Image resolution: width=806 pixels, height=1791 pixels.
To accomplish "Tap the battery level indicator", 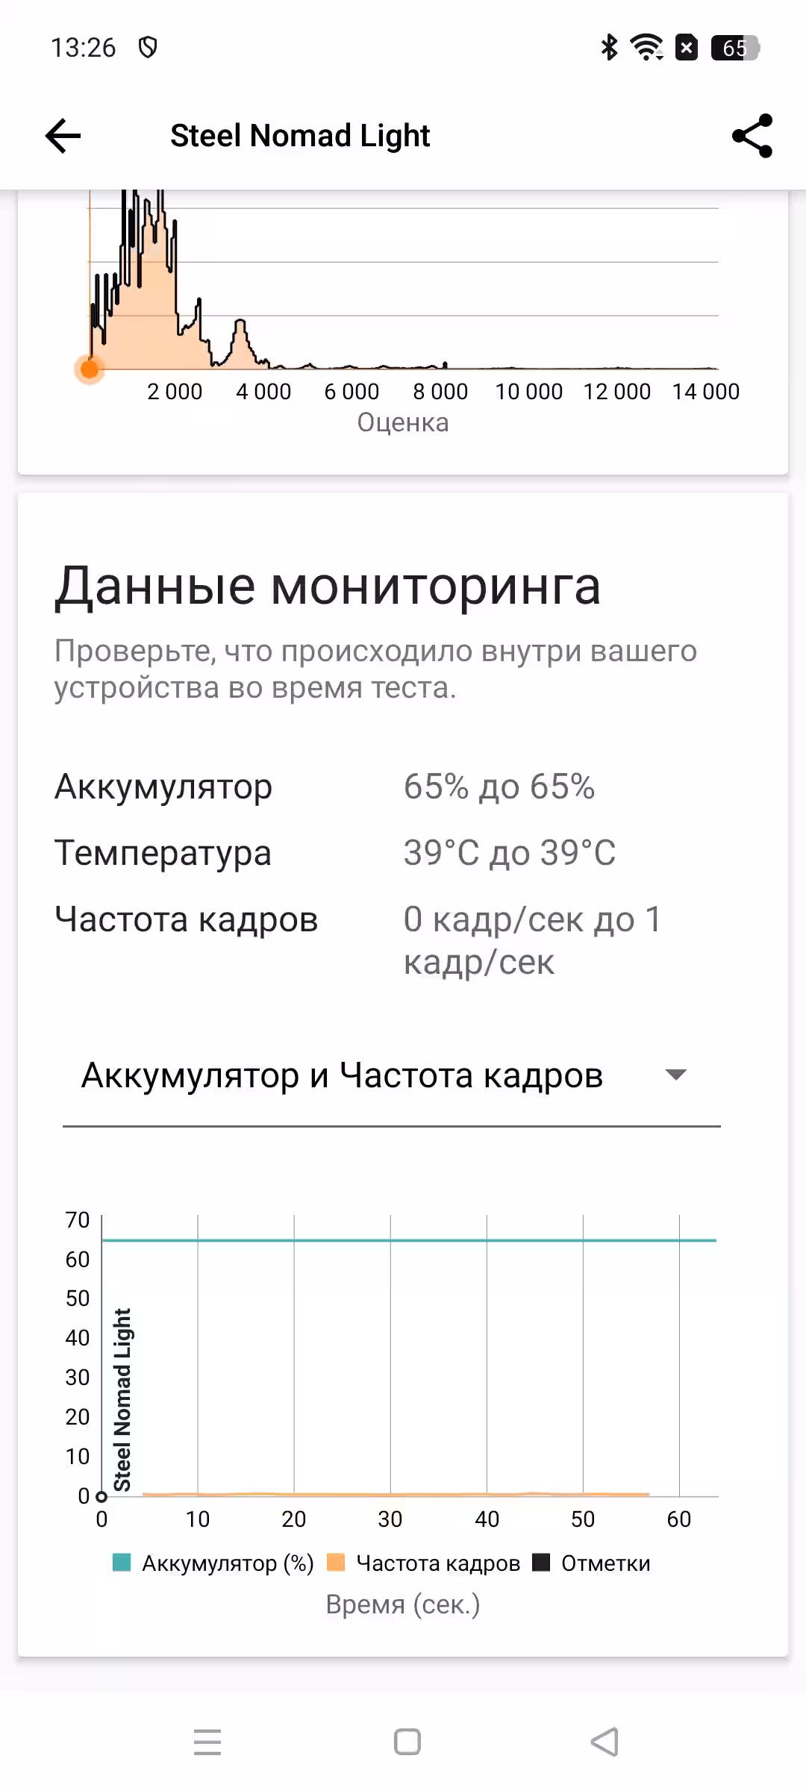I will [734, 48].
